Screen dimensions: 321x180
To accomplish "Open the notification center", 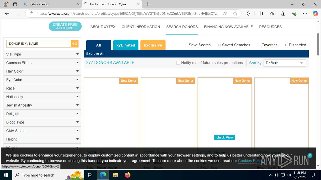I will click(x=313, y=175).
